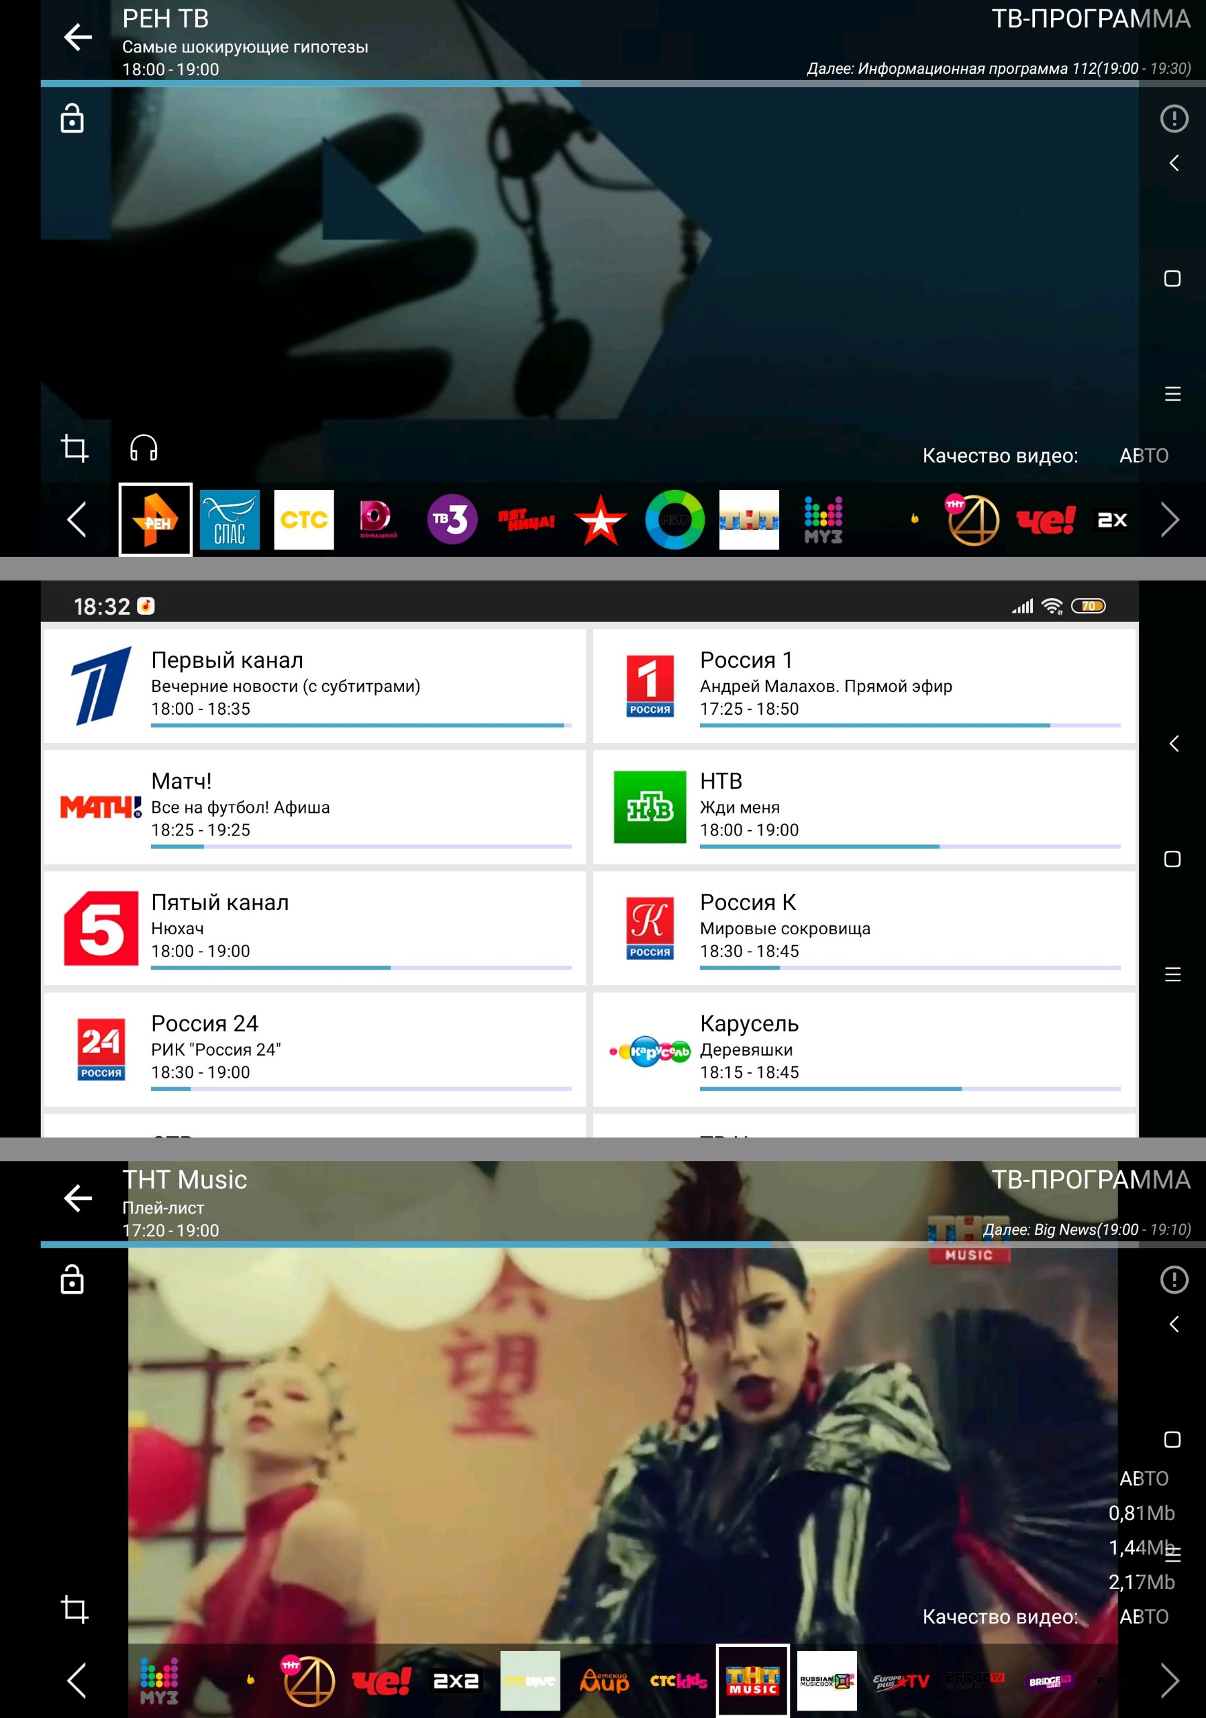Tap Android back chevron beside the channel list

pyautogui.click(x=1173, y=743)
